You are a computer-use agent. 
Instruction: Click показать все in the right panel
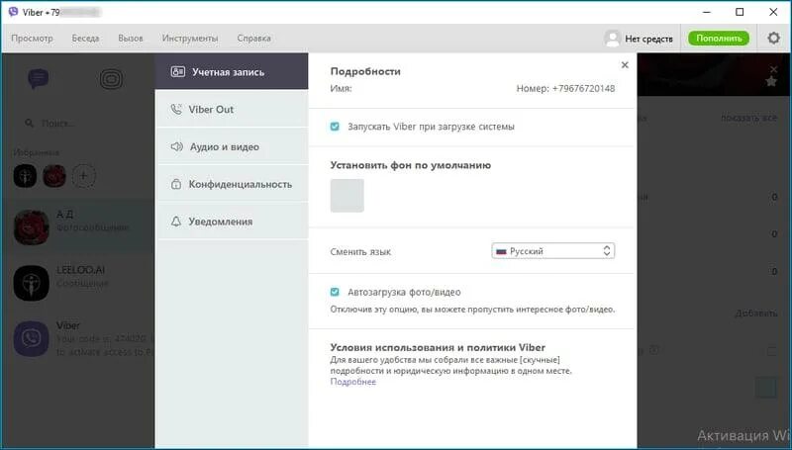(748, 118)
